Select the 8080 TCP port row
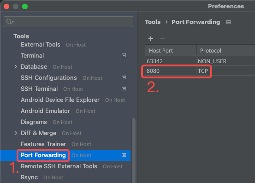 [200, 71]
